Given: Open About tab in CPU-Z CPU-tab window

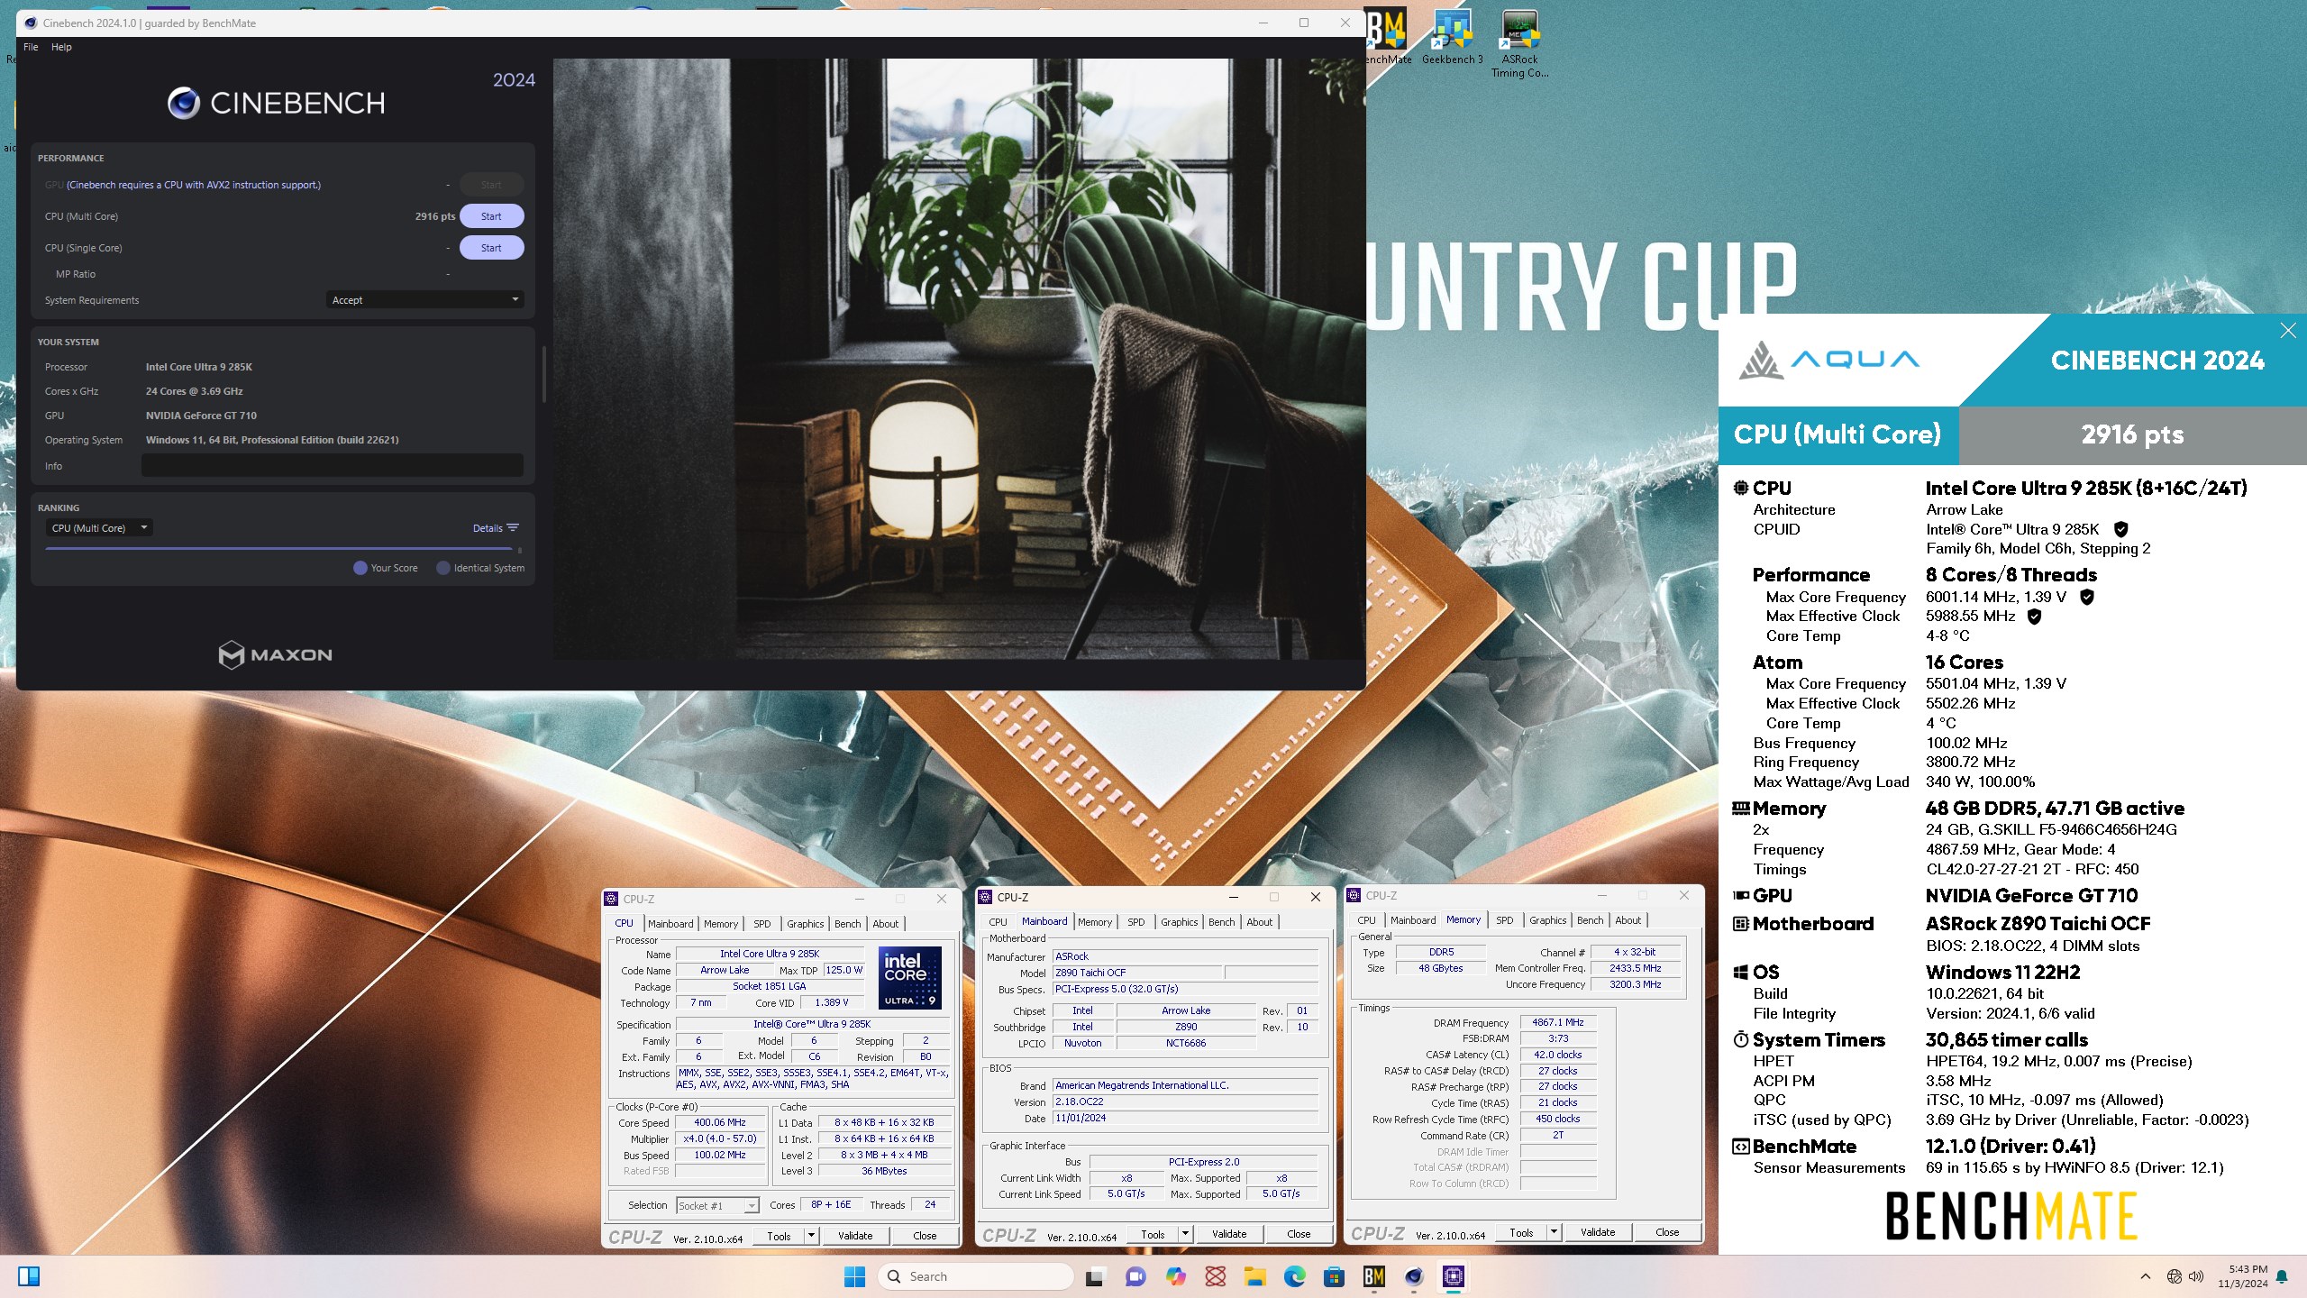Looking at the screenshot, I should [886, 924].
